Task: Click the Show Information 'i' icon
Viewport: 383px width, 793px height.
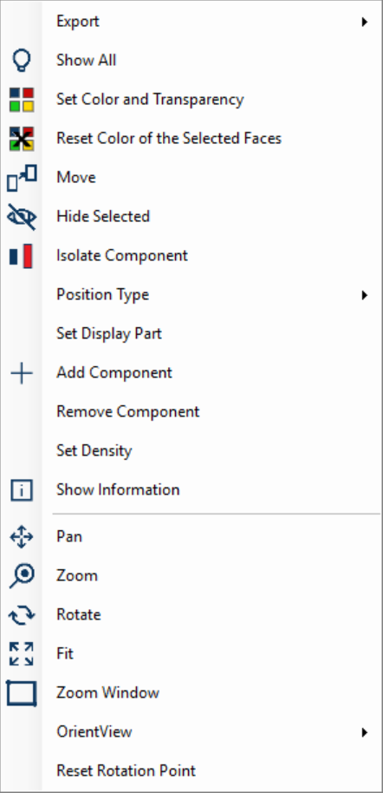Action: pos(22,490)
